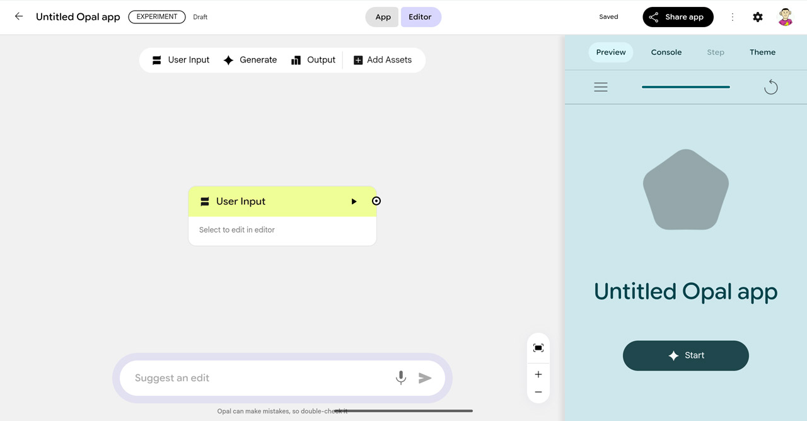This screenshot has height=421, width=807.
Task: Open the Step tab
Action: coord(716,52)
